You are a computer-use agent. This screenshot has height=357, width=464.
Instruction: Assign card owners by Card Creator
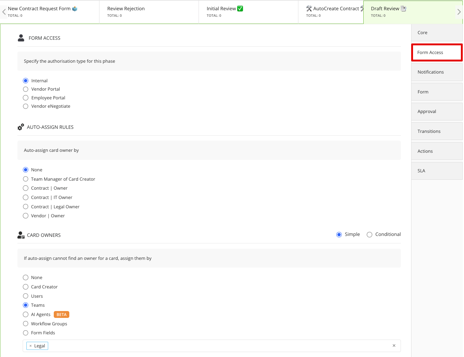click(x=26, y=287)
